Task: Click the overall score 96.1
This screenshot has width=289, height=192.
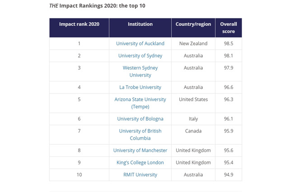Action: pos(228,119)
